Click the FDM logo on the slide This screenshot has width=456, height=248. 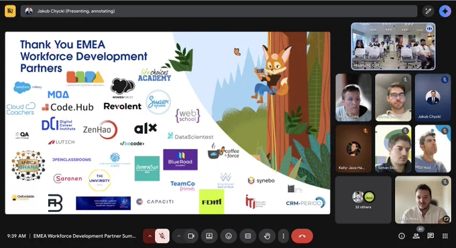tap(211, 202)
